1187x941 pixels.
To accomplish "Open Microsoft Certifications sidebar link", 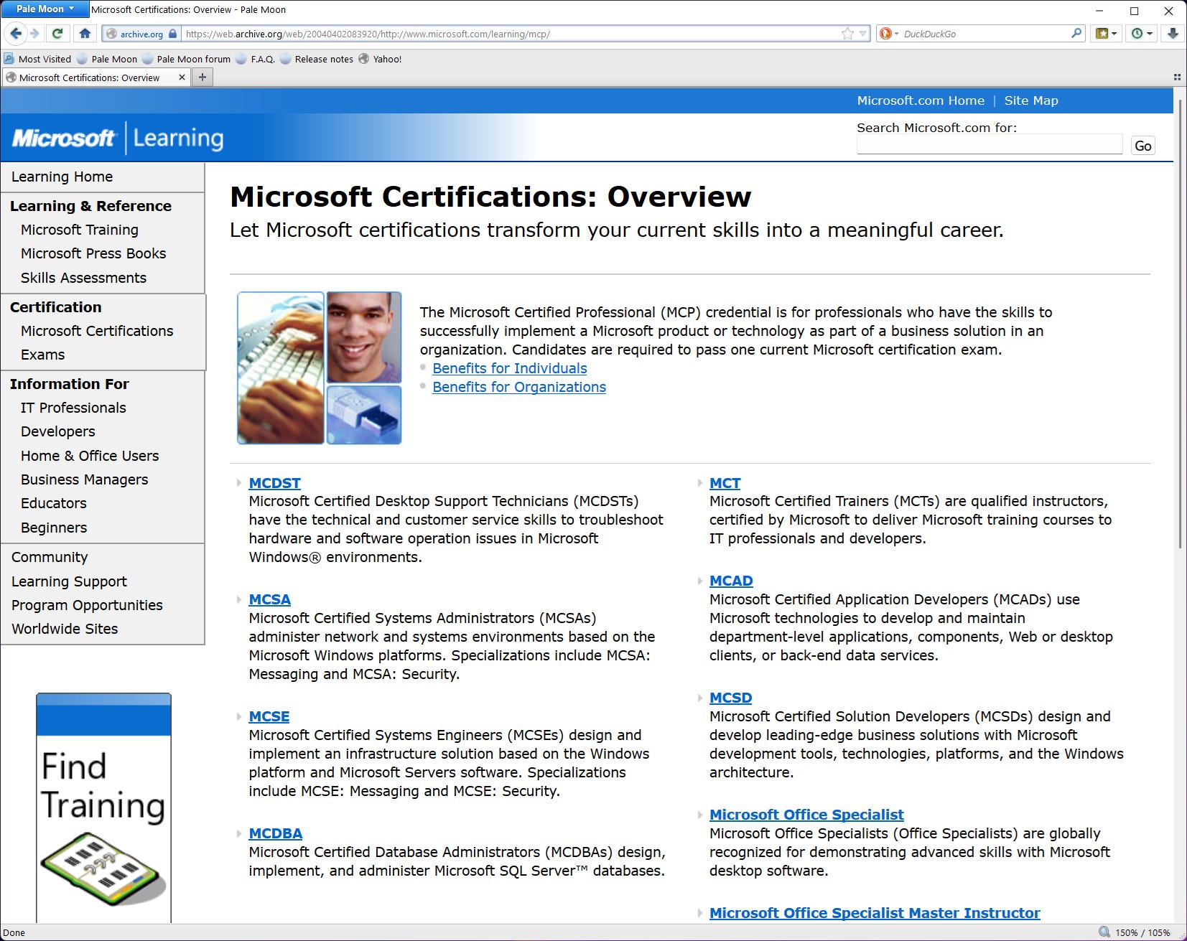I will (x=97, y=331).
